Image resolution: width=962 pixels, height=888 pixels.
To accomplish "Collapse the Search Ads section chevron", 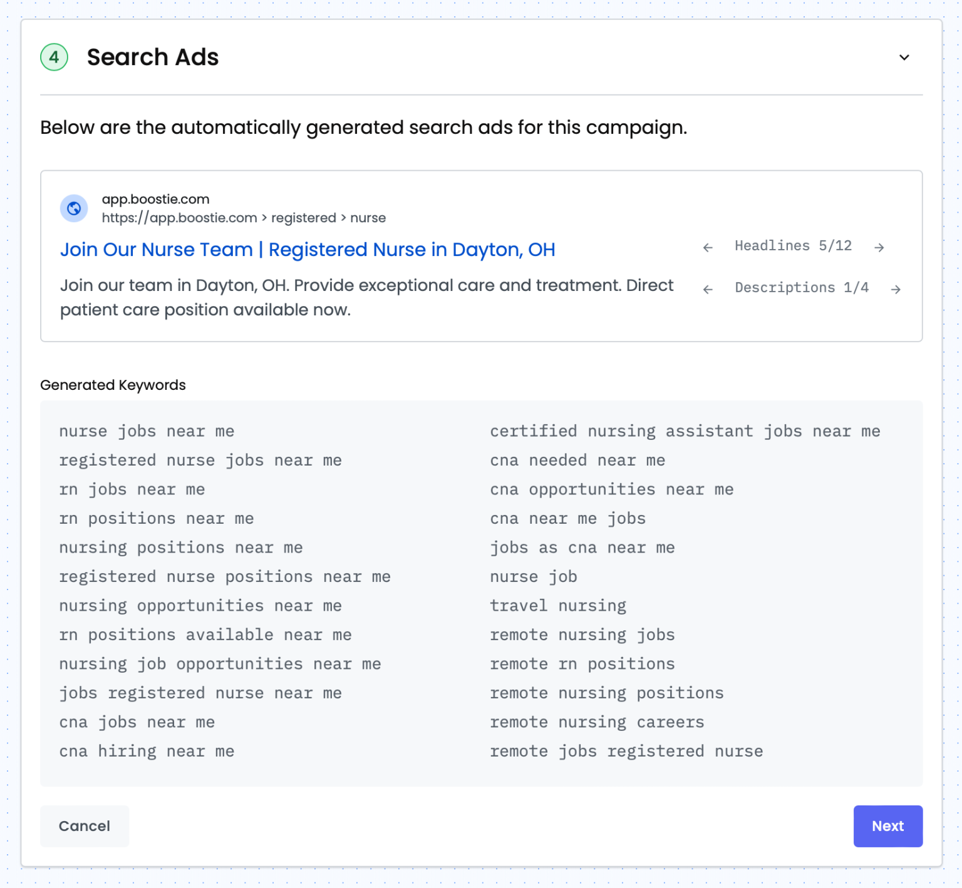I will [x=904, y=58].
